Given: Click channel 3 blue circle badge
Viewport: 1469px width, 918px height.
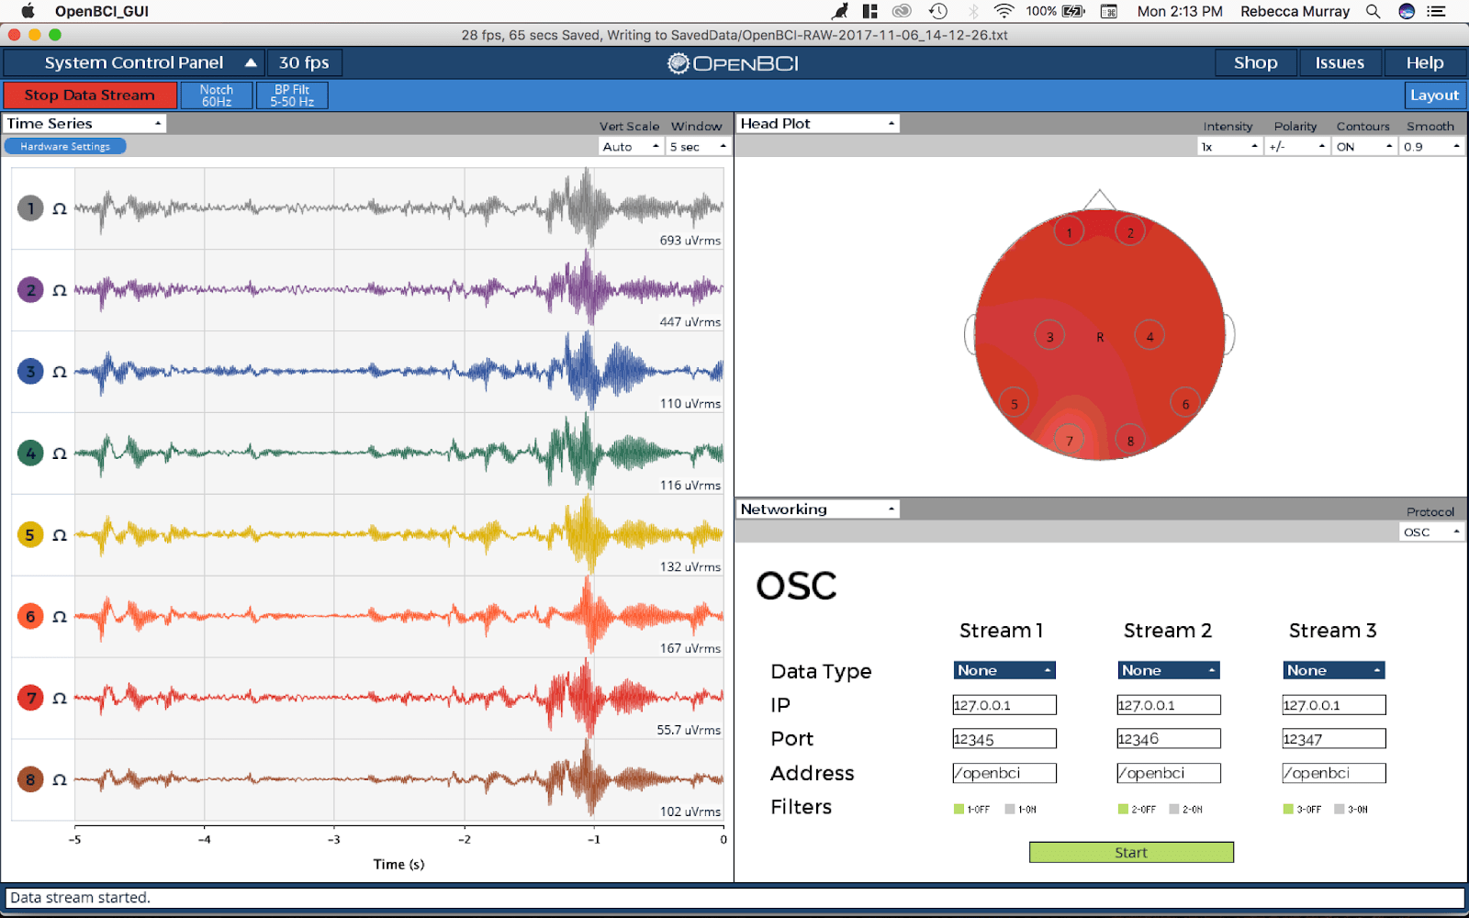Looking at the screenshot, I should [30, 372].
